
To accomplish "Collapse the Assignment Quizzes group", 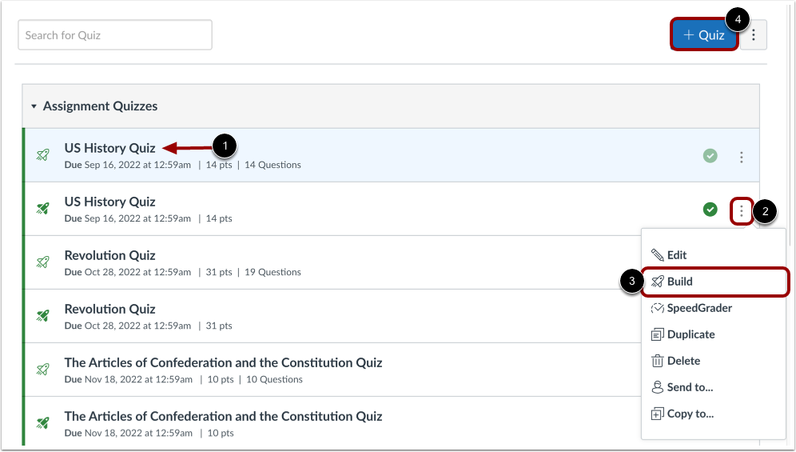I will click(x=34, y=106).
